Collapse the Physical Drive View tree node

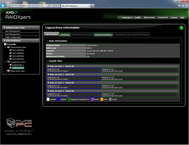(5, 47)
